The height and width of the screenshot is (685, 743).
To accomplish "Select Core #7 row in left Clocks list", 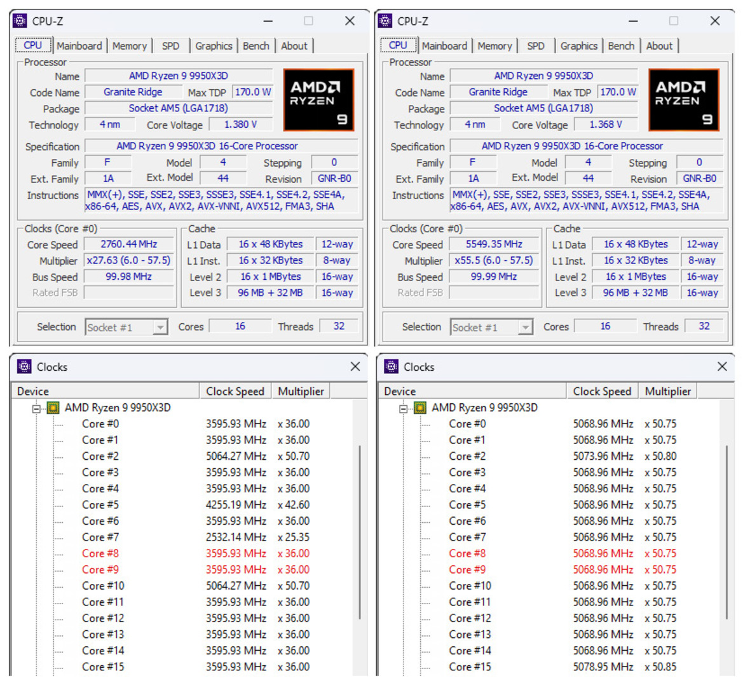I will tap(196, 537).
